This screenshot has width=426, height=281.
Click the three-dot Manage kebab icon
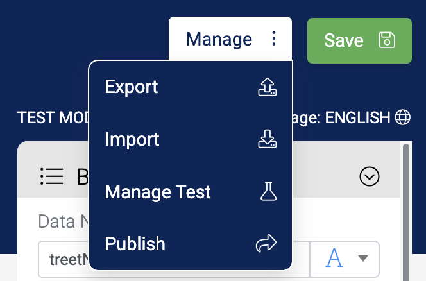click(274, 38)
